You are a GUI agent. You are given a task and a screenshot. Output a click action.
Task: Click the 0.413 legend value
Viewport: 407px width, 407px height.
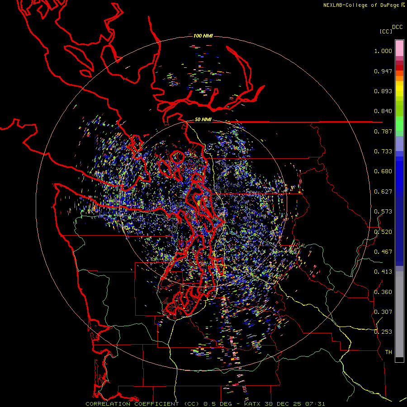[x=383, y=272]
